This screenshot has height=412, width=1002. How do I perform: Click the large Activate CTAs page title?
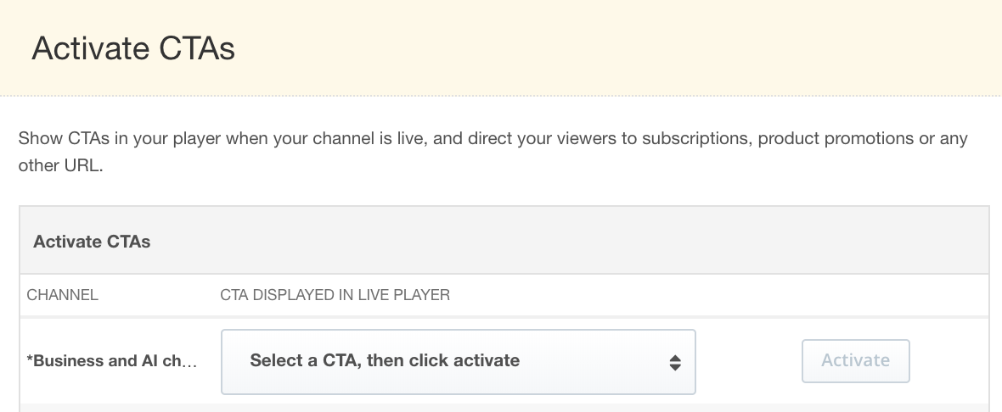pos(133,48)
